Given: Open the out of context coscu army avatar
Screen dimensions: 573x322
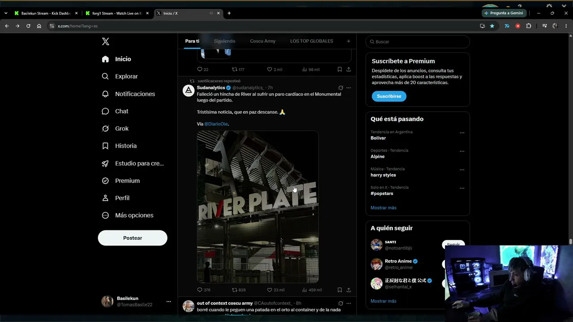Looking at the screenshot, I should (188, 306).
